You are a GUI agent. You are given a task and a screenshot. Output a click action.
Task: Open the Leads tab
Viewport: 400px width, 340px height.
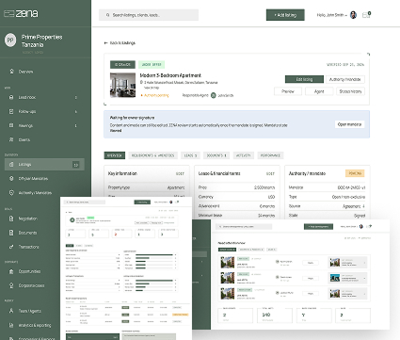(190, 155)
